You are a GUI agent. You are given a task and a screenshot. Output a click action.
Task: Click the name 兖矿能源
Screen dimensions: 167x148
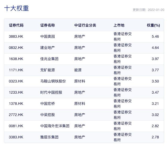click(47, 70)
